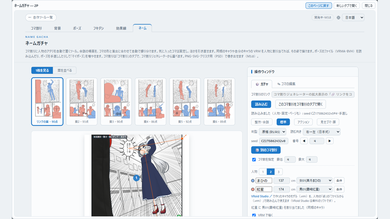
Task: Click the 番号 number field
Action: (316, 141)
